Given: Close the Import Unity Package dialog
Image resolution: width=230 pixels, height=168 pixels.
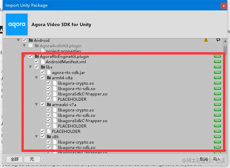Looking at the screenshot, I should [x=224, y=6].
